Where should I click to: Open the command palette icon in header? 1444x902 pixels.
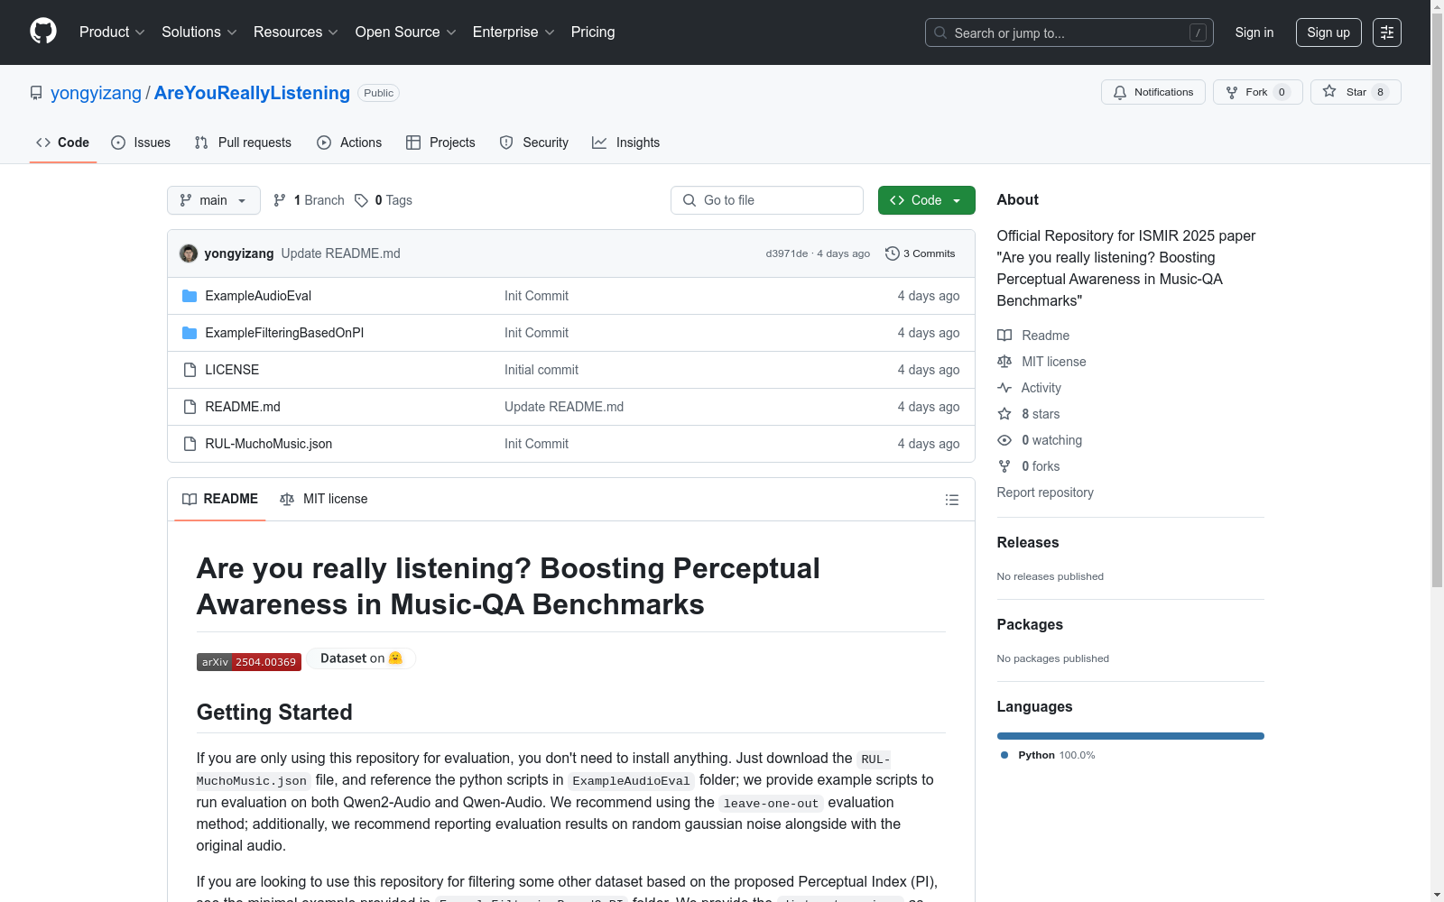(x=1386, y=32)
